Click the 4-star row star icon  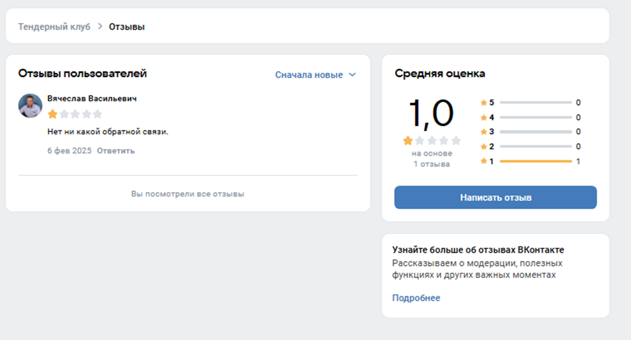coord(483,118)
